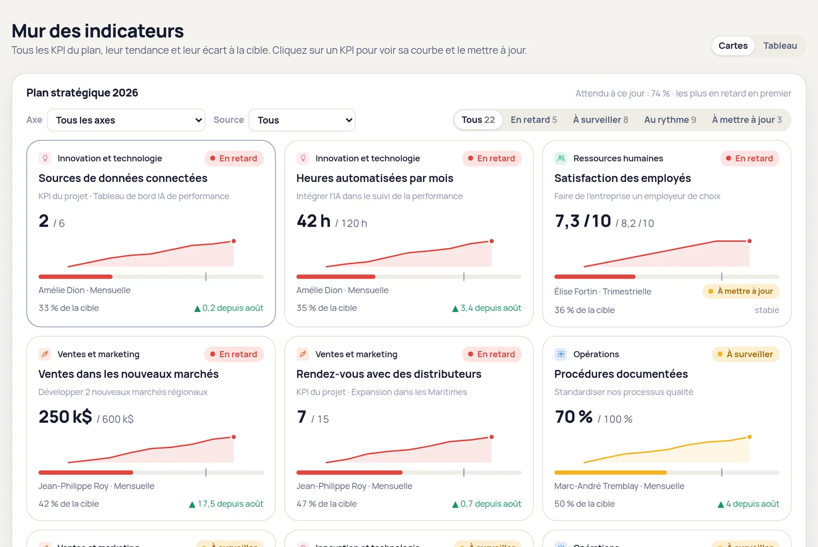
Task: Click the stable trend label
Action: pyautogui.click(x=767, y=310)
